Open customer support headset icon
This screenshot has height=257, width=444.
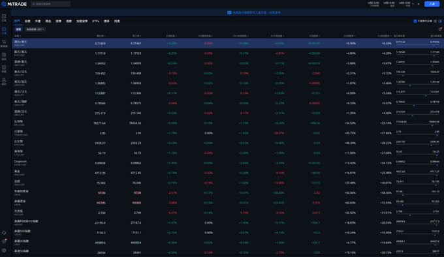tap(4, 233)
